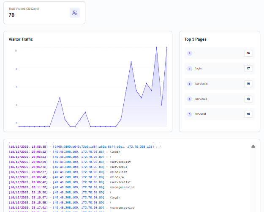Click the count 17 in /login row

tap(248, 69)
